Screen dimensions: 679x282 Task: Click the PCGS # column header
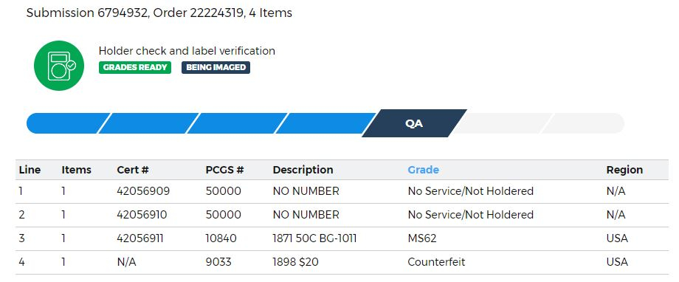225,170
